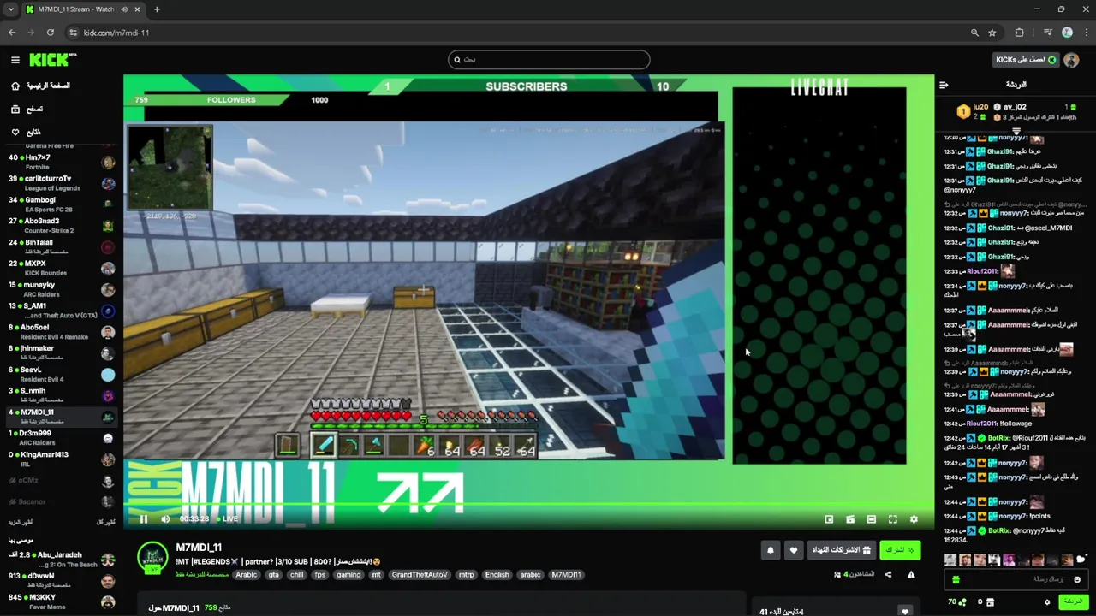Open player settings gear
Screen dimensions: 1096x616
pyautogui.click(x=914, y=519)
